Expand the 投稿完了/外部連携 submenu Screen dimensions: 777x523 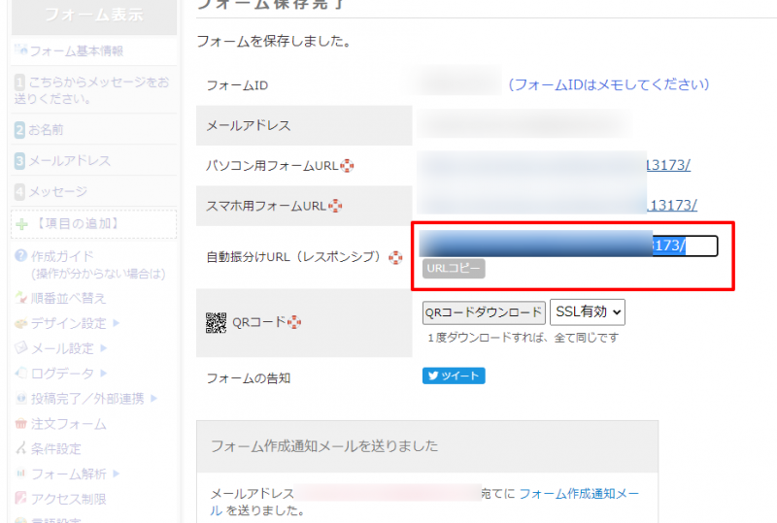[x=152, y=399]
